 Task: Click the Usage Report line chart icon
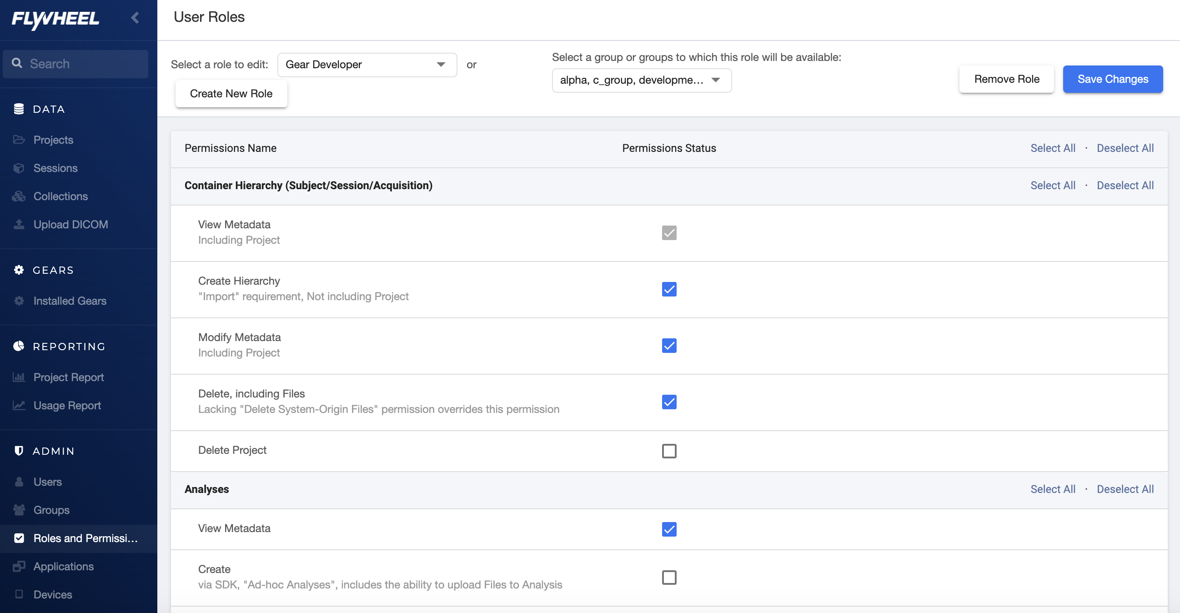[19, 406]
